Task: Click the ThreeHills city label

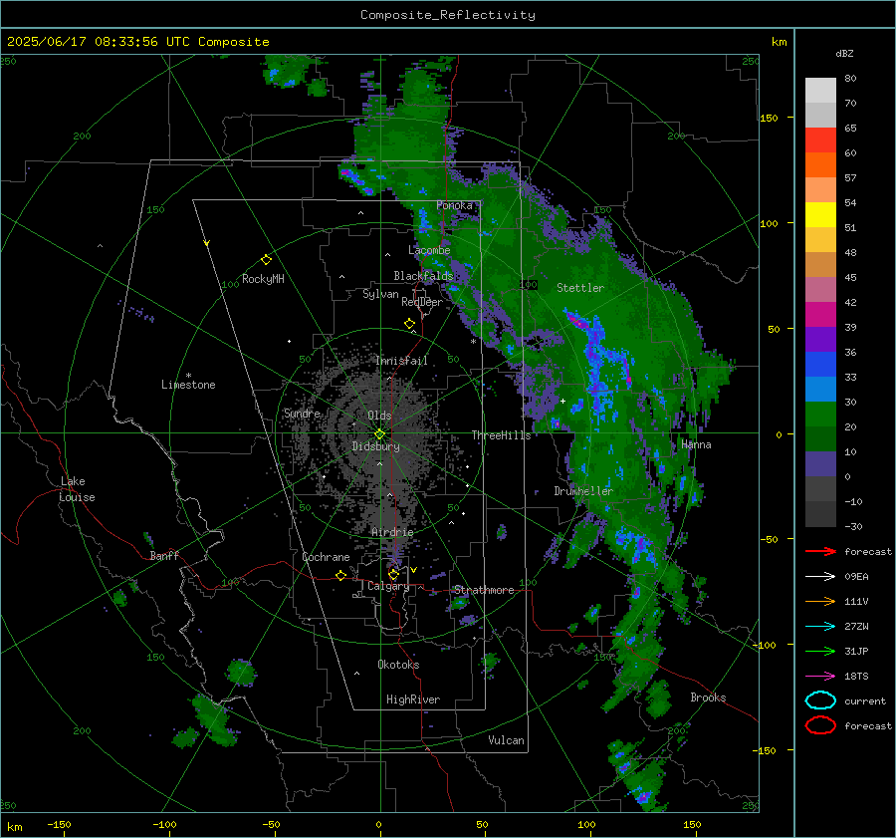Action: click(501, 435)
